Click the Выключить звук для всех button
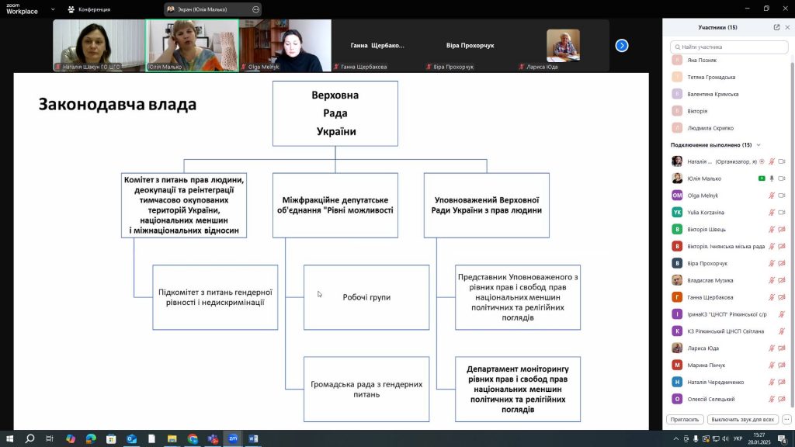This screenshot has width=795, height=447. pos(743,419)
